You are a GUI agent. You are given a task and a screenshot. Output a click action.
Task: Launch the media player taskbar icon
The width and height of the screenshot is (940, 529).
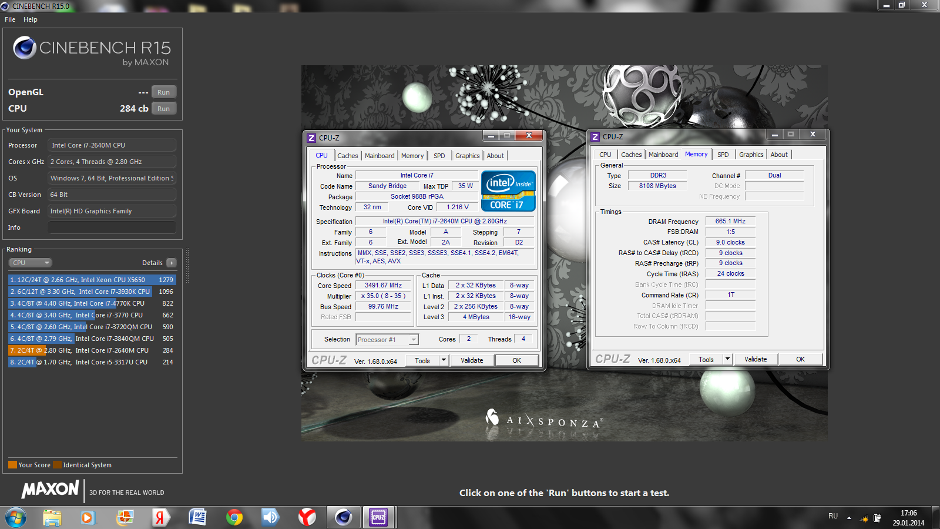(x=88, y=517)
